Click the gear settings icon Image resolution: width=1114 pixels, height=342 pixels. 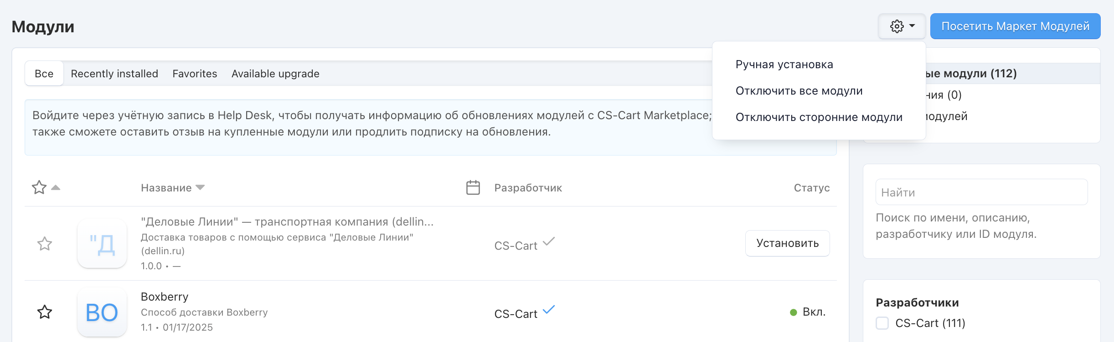(x=897, y=26)
